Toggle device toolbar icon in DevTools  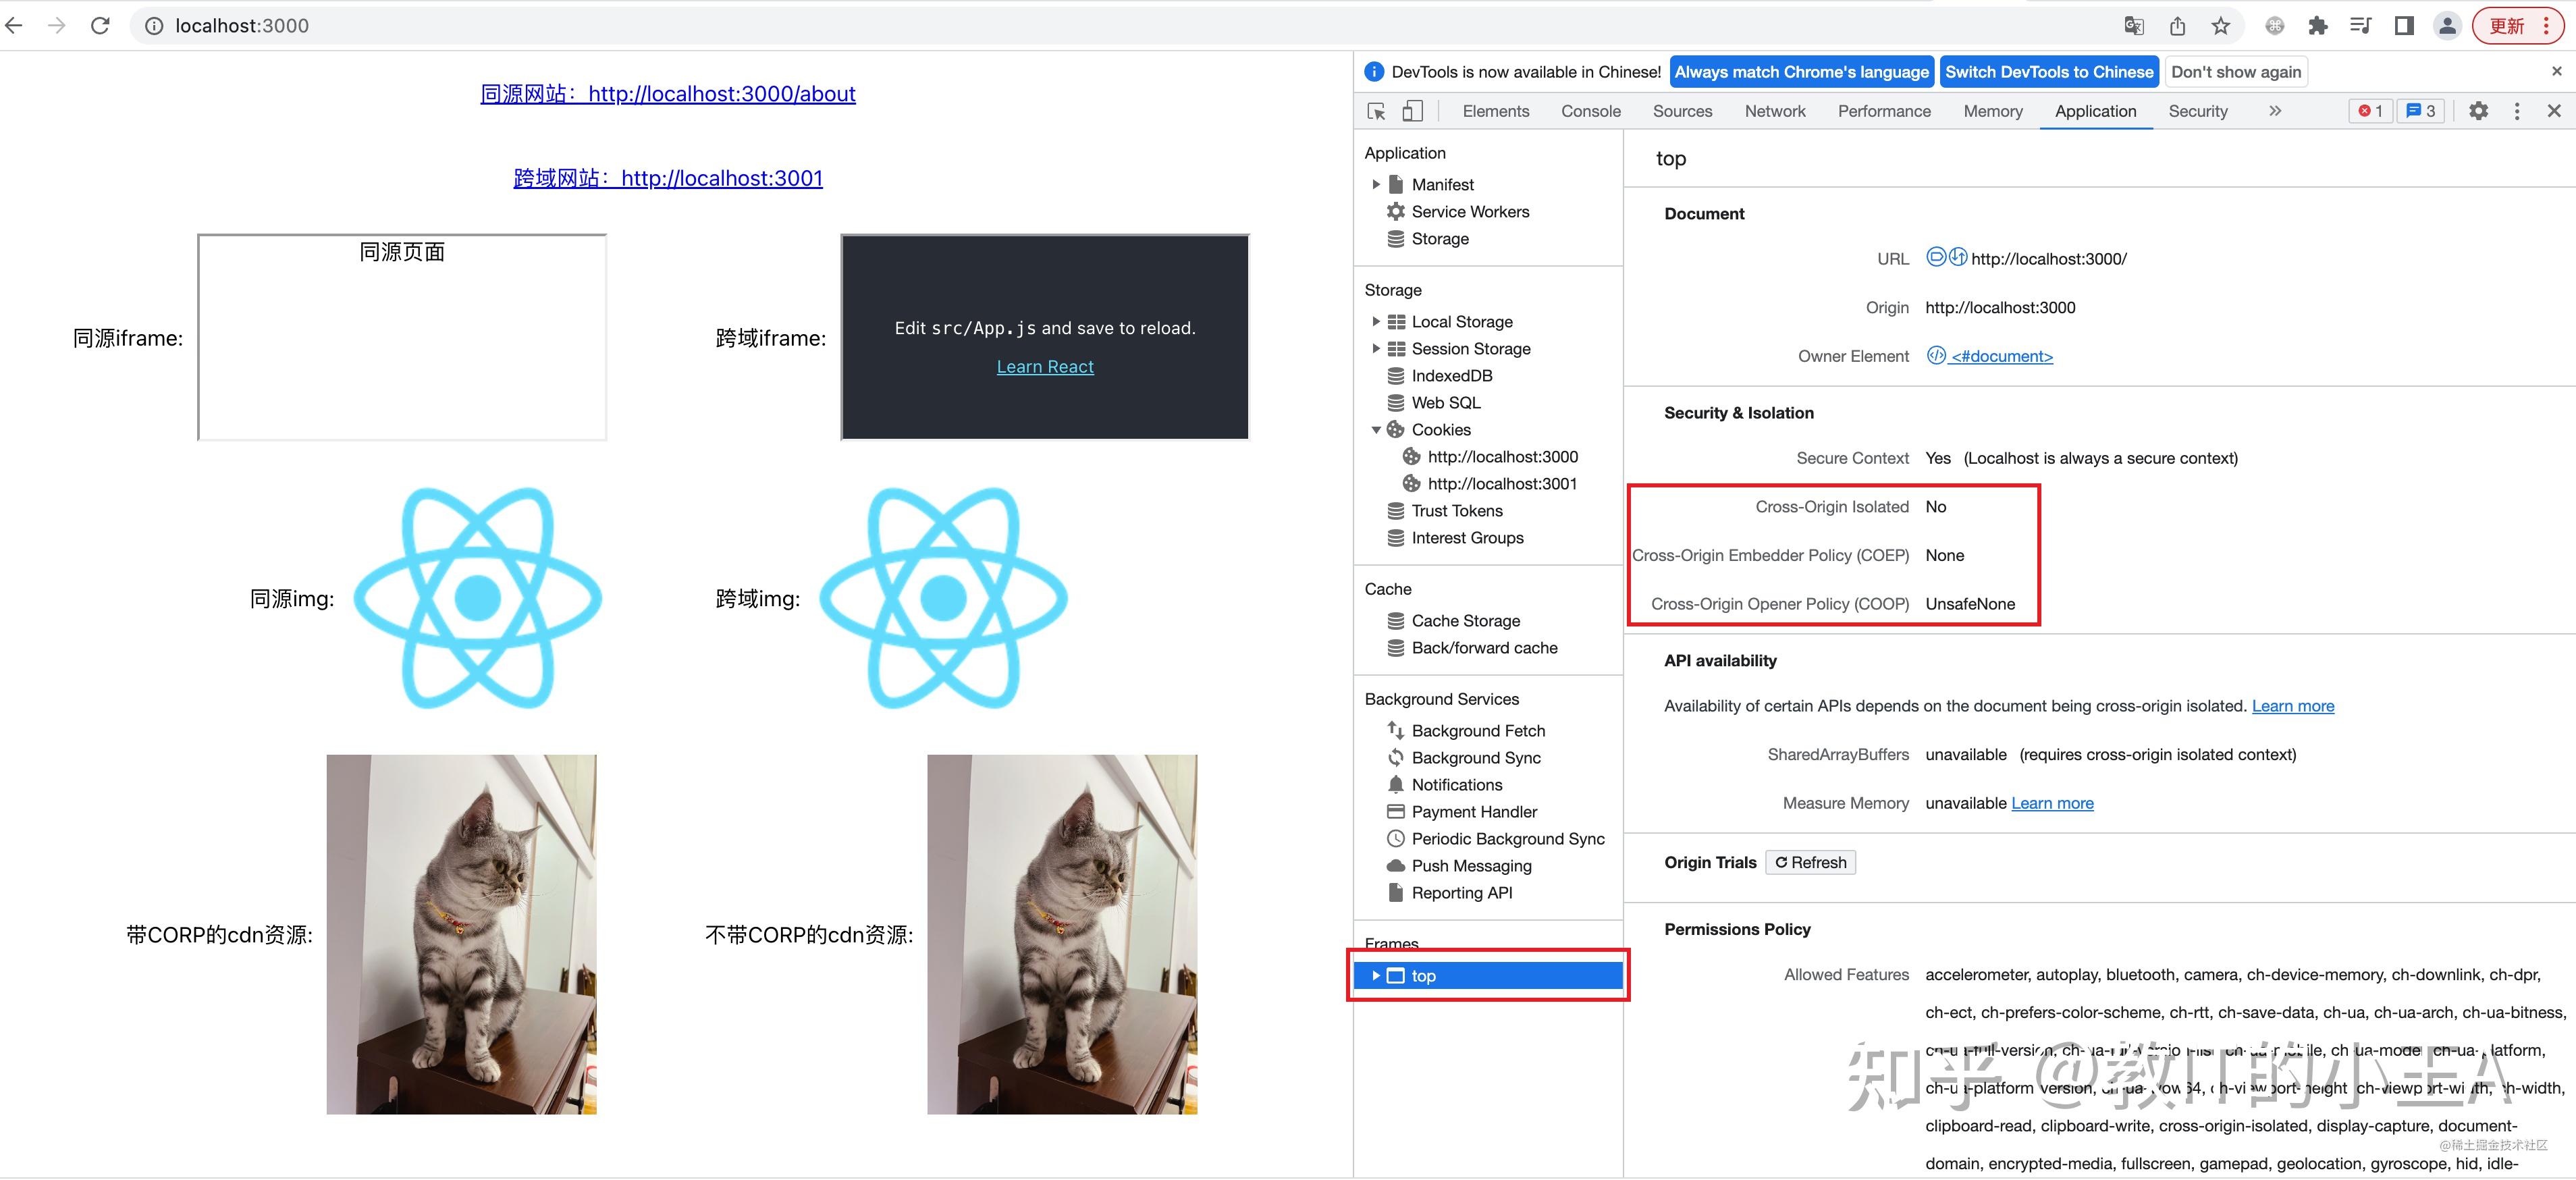pyautogui.click(x=1412, y=111)
